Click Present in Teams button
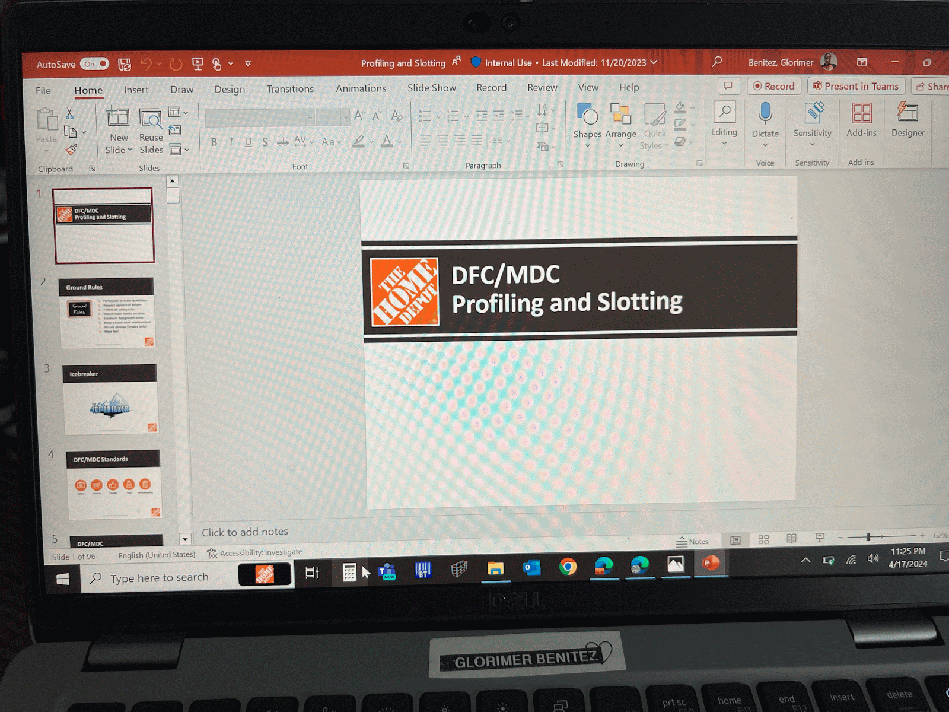Image resolution: width=949 pixels, height=712 pixels. tap(856, 86)
